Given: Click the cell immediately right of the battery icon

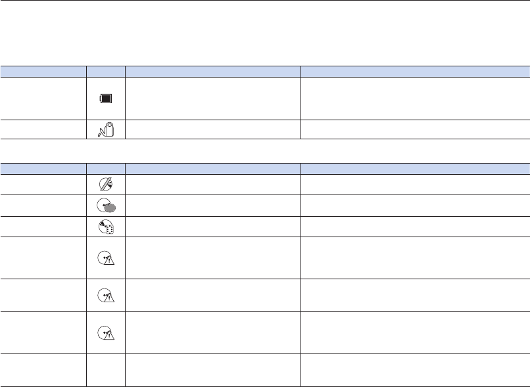Looking at the screenshot, I should 213,100.
